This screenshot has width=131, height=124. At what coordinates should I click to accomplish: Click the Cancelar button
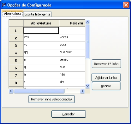pos(68,114)
